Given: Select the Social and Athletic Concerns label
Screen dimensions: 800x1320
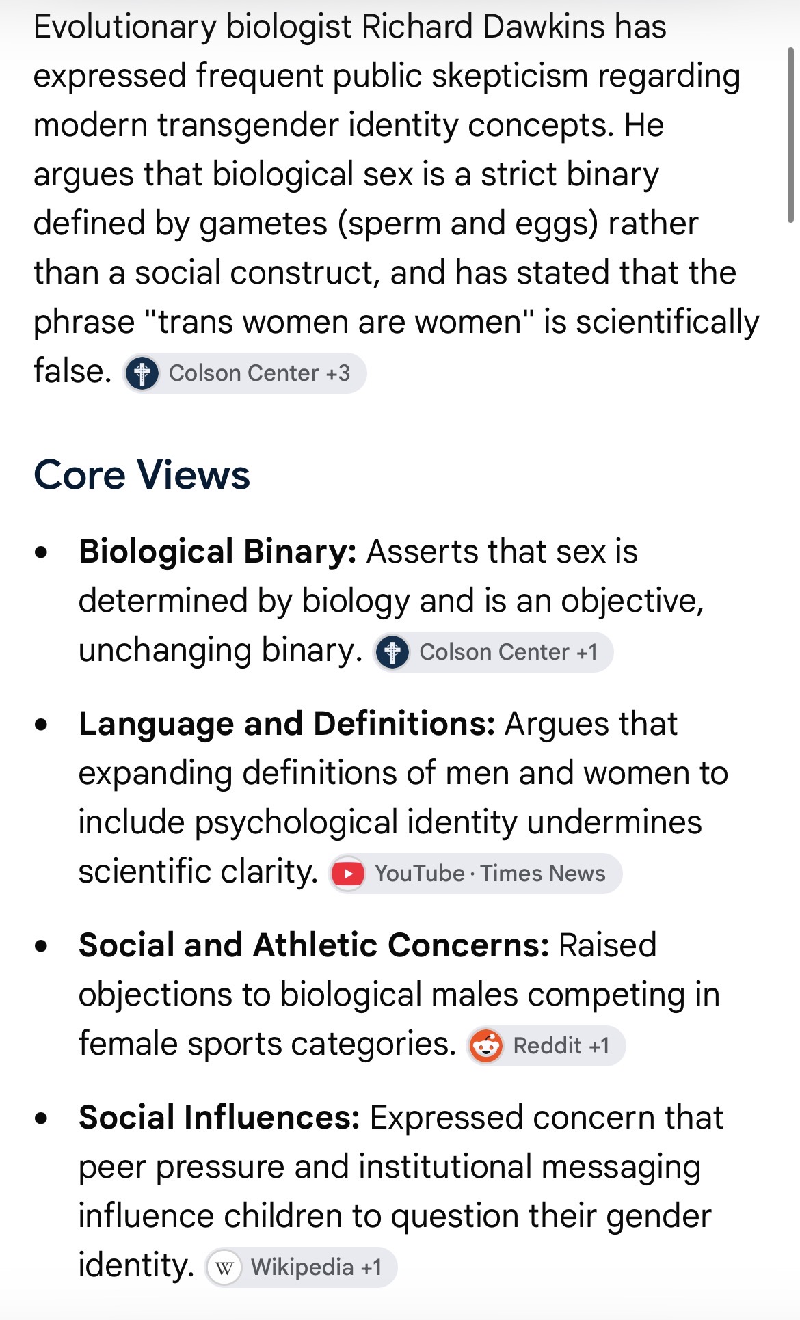Looking at the screenshot, I should coord(314,945).
